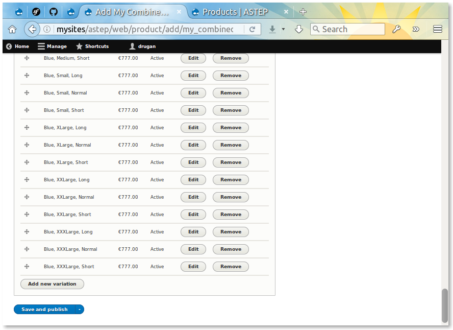Viewport: 453px width, 330px height.
Task: Go to Home in admin toolbar
Action: click(18, 46)
